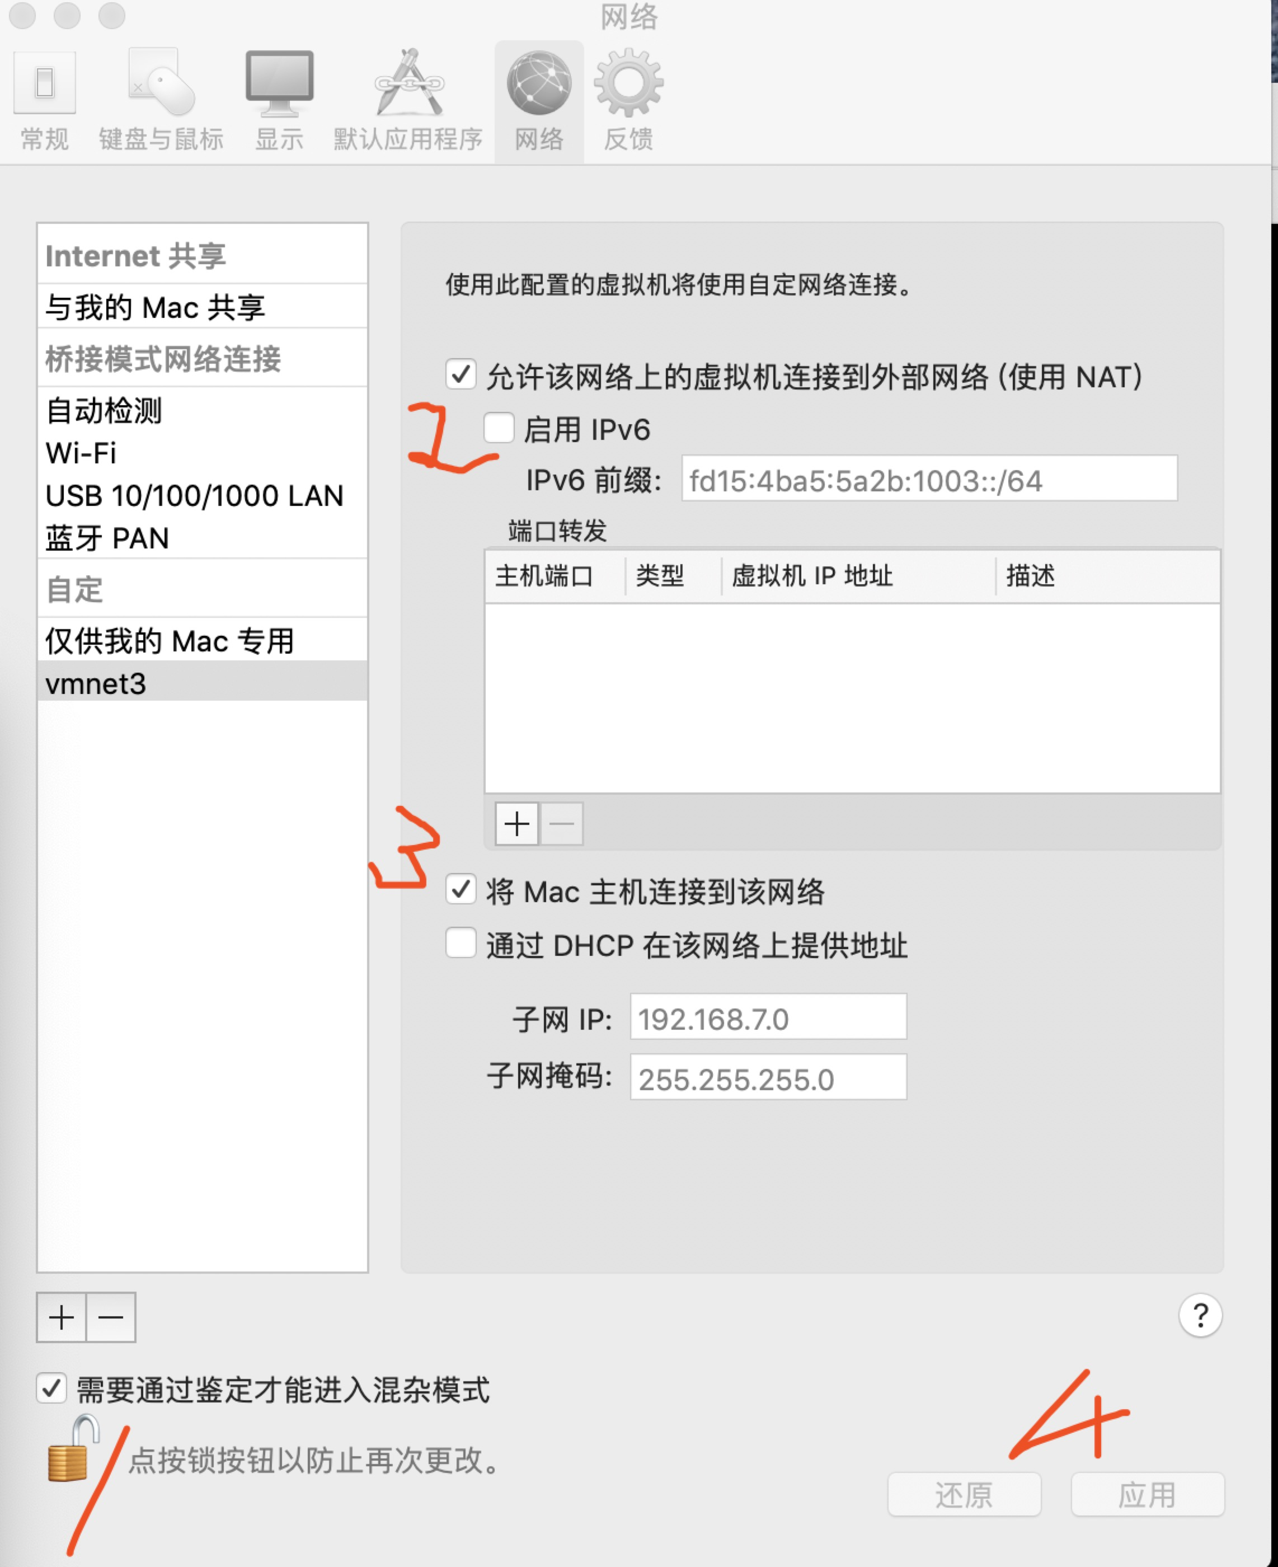Screen dimensions: 1278x1567
Task: Remove the selected network with minus button
Action: 111,1317
